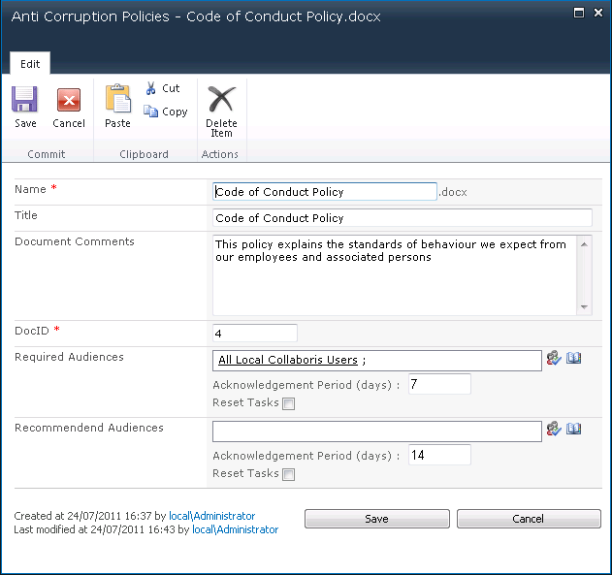Screen dimensions: 612x575
Task: Click the Delete Item icon
Action: pyautogui.click(x=221, y=100)
